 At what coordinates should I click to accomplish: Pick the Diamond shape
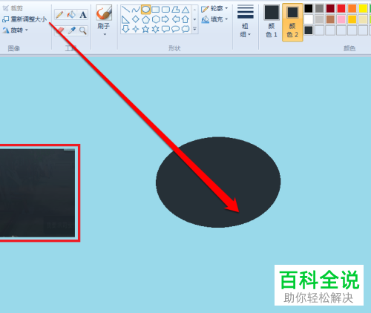coord(136,19)
